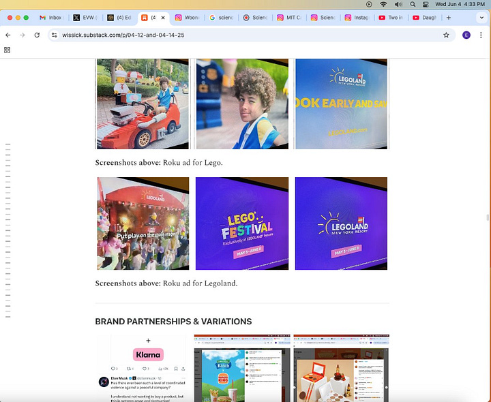Open the Hidden Valley Ranch Burger King image
Screen dimensions: 491x402
point(242,368)
